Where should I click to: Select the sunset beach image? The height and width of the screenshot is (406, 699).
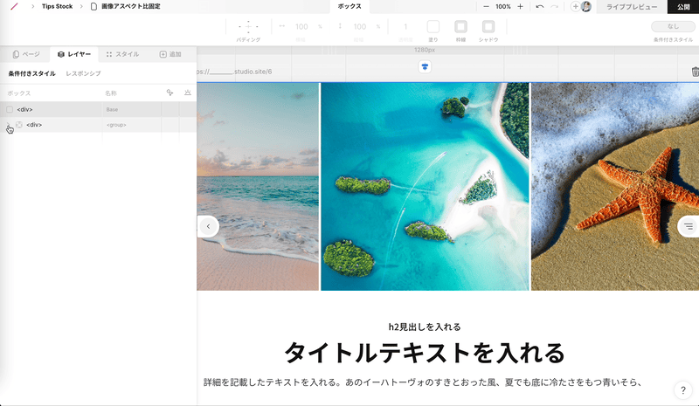[x=258, y=186]
